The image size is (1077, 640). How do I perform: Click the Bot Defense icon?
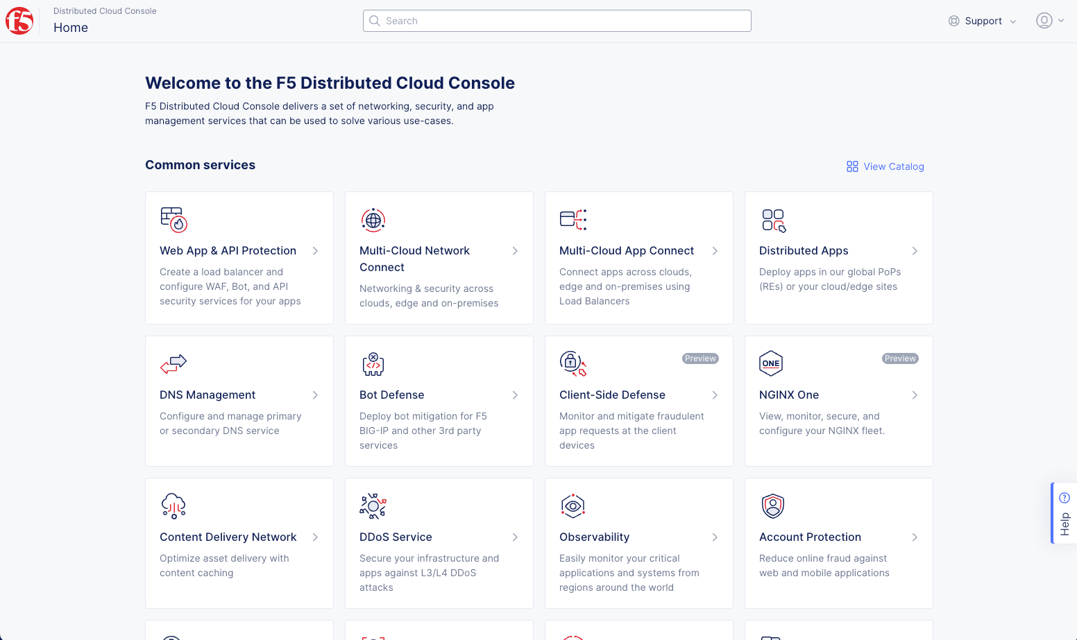click(x=373, y=363)
